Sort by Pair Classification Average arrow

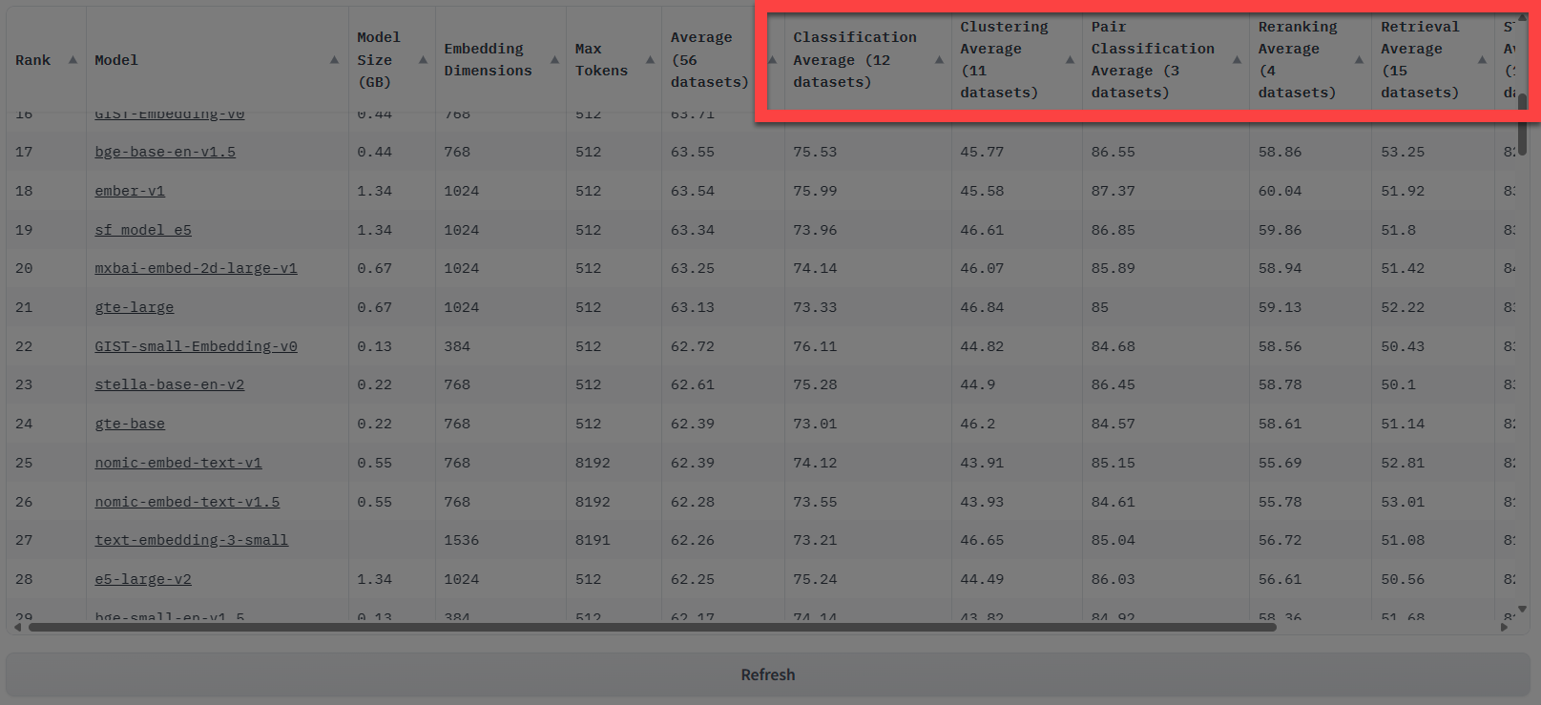point(1237,60)
